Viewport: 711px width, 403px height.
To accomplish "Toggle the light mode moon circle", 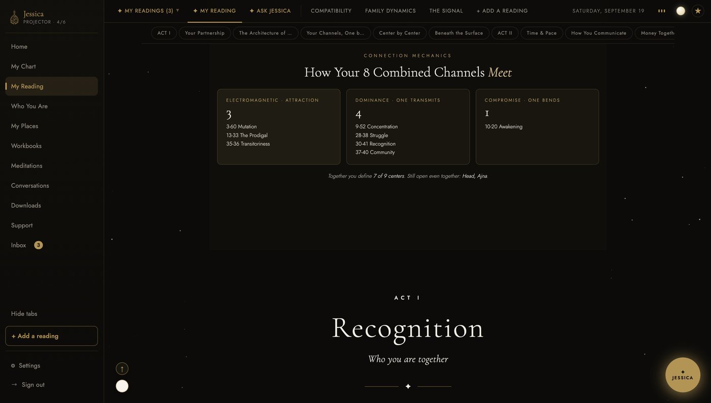I will (x=681, y=11).
